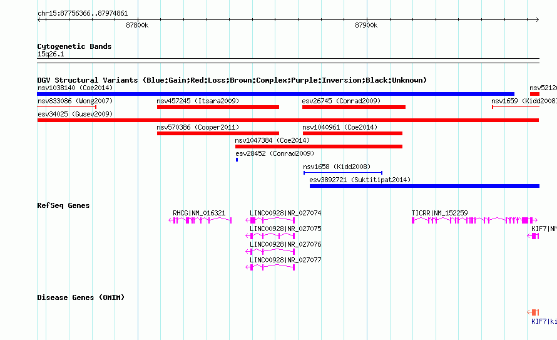Click the RefSeq Genes track title
Viewport: 557px width, 340px height.
[63, 205]
